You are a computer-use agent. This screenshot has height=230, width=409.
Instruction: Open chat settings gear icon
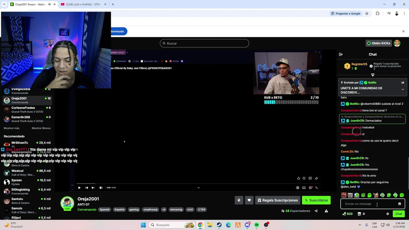click(x=388, y=214)
